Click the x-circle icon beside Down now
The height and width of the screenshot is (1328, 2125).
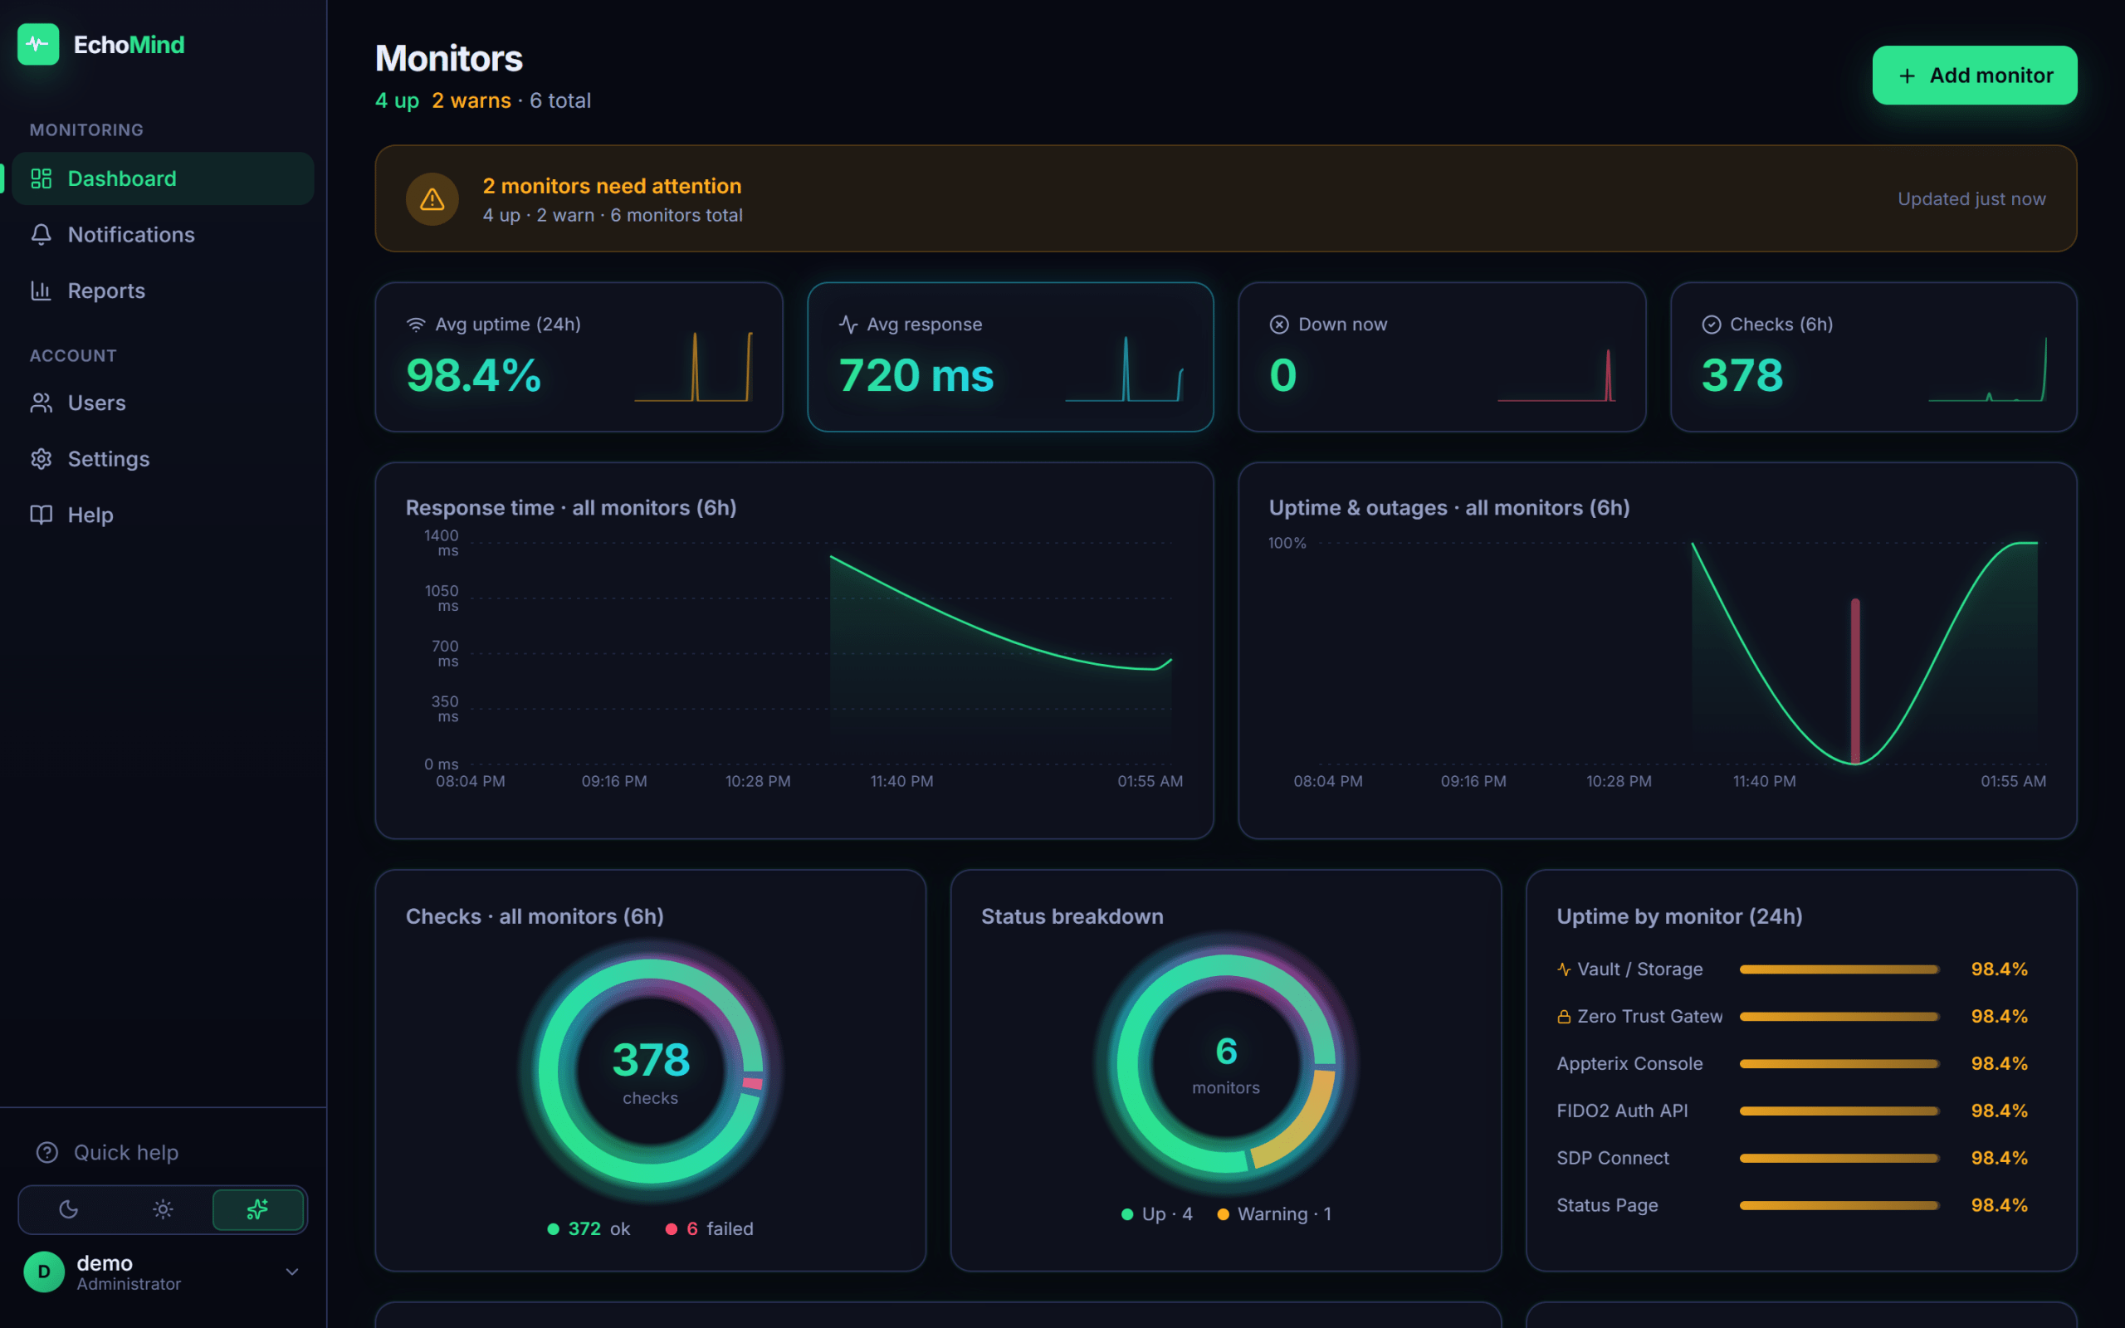click(1278, 324)
